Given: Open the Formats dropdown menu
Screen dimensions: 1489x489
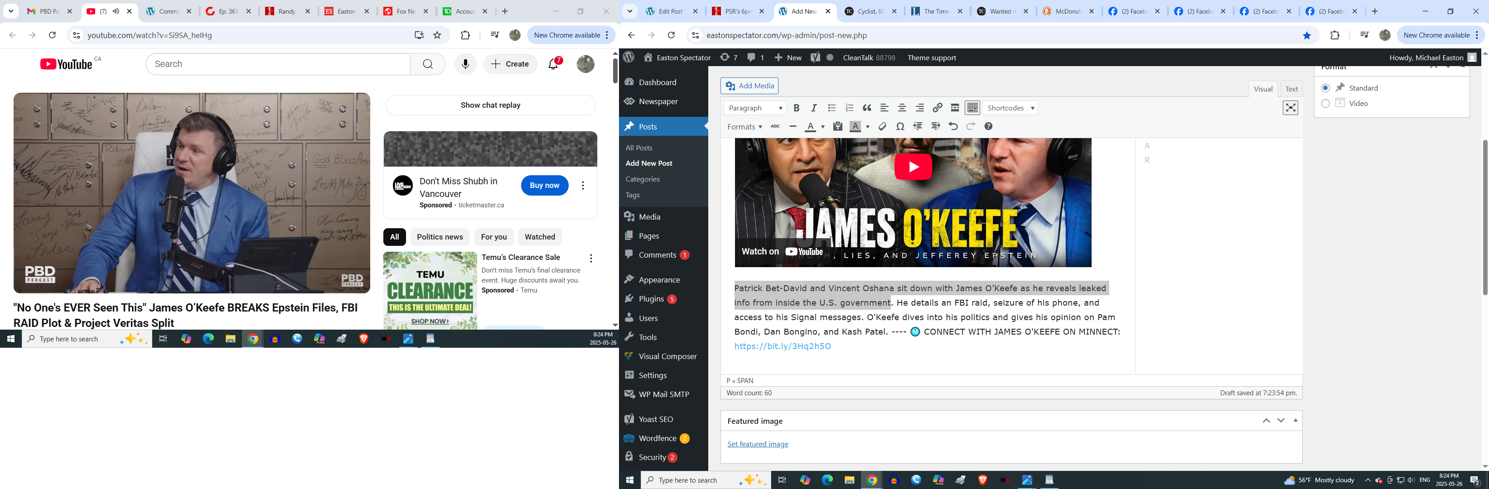Looking at the screenshot, I should pyautogui.click(x=744, y=126).
